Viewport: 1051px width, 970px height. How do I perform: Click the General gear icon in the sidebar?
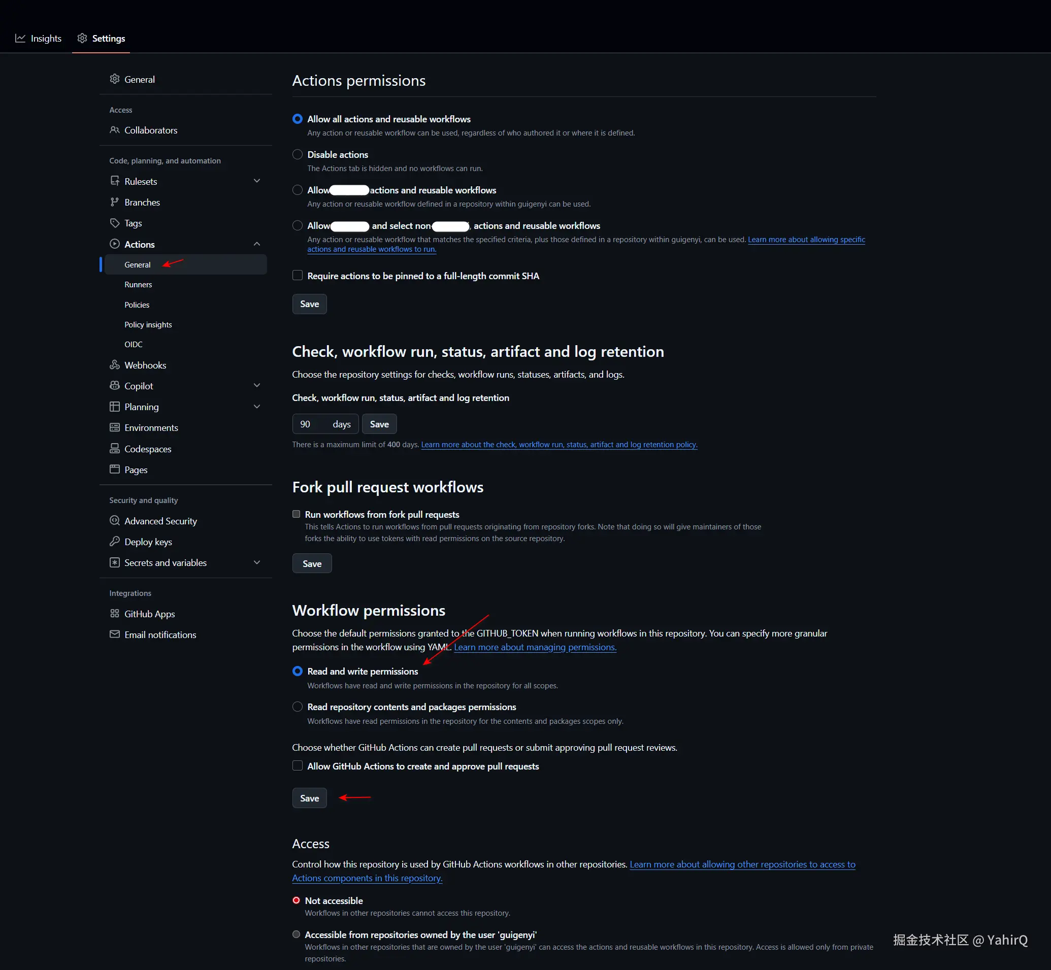tap(114, 79)
